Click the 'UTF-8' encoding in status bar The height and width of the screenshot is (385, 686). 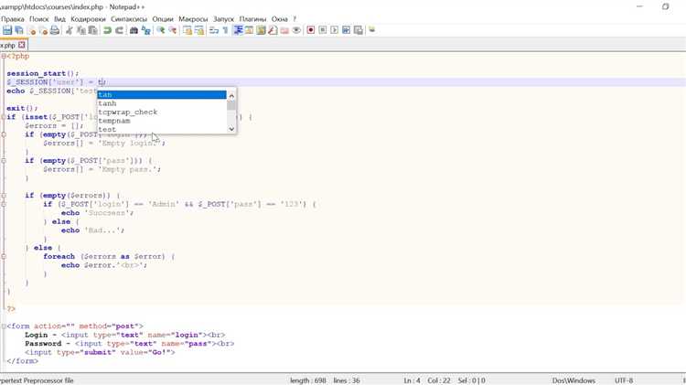pos(624,380)
